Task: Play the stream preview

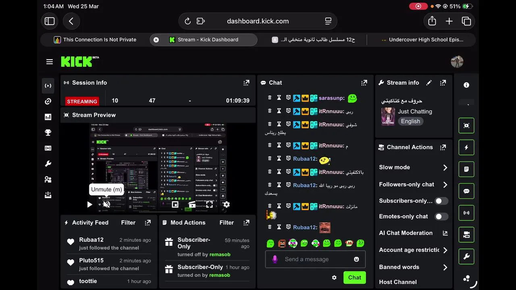Action: 89,205
